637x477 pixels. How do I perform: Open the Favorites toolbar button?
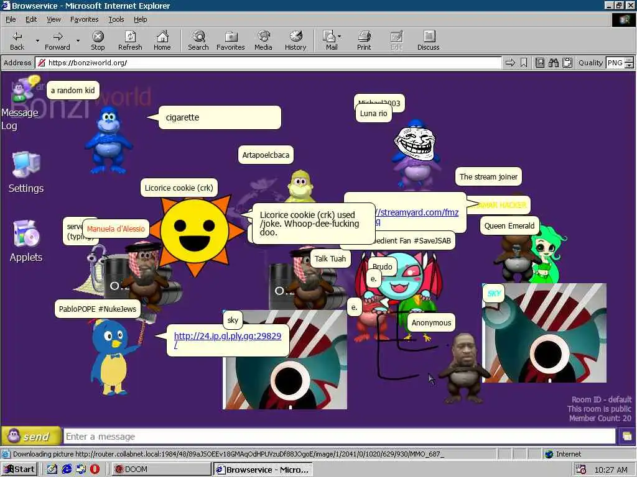[x=231, y=40]
